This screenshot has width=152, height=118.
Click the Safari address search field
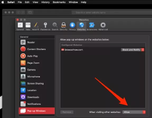(112, 12)
